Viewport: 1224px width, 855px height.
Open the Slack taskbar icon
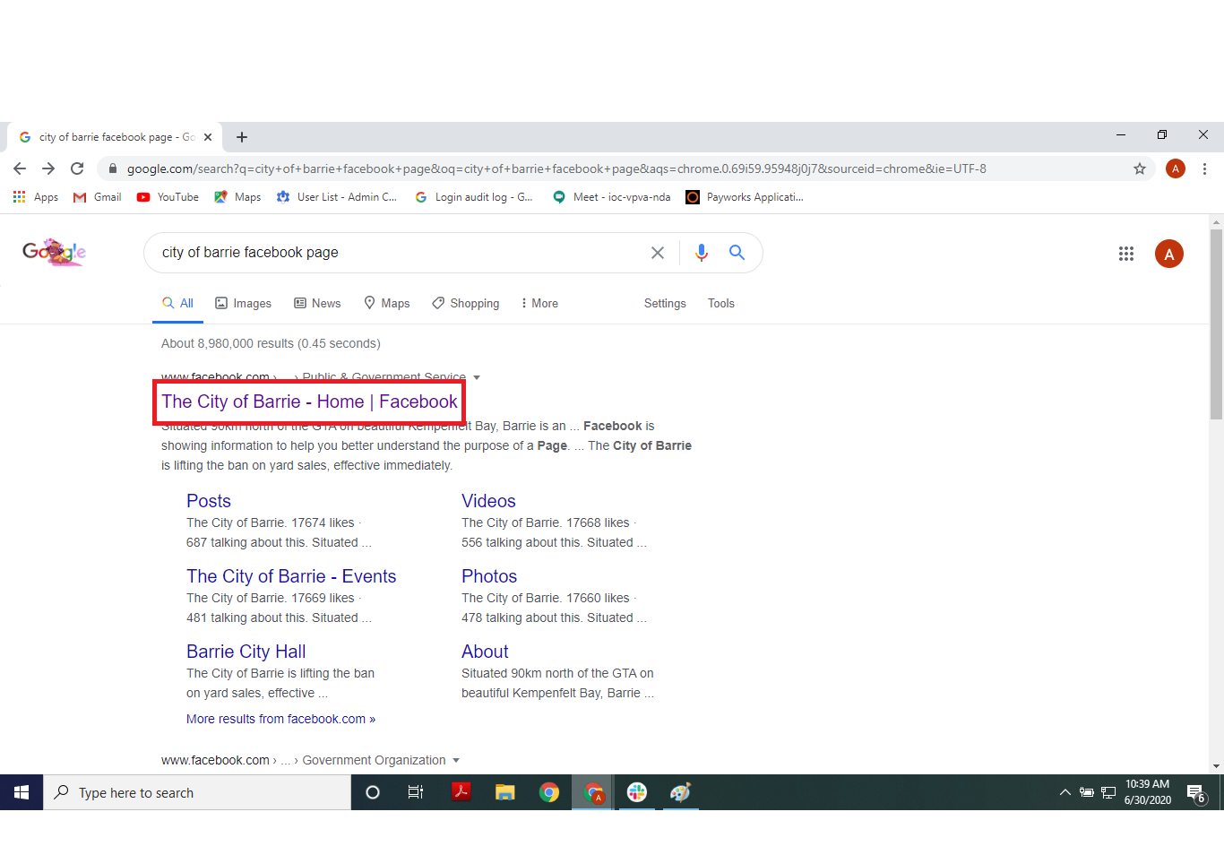click(637, 792)
